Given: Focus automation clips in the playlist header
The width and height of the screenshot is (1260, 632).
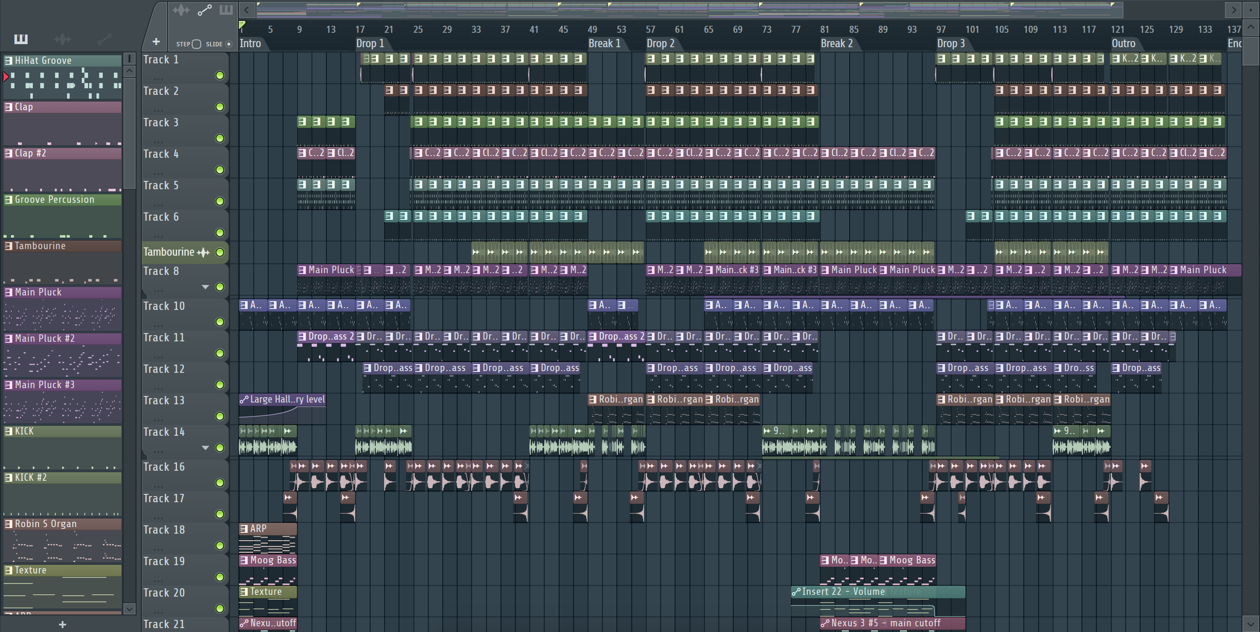Looking at the screenshot, I should coord(204,10).
